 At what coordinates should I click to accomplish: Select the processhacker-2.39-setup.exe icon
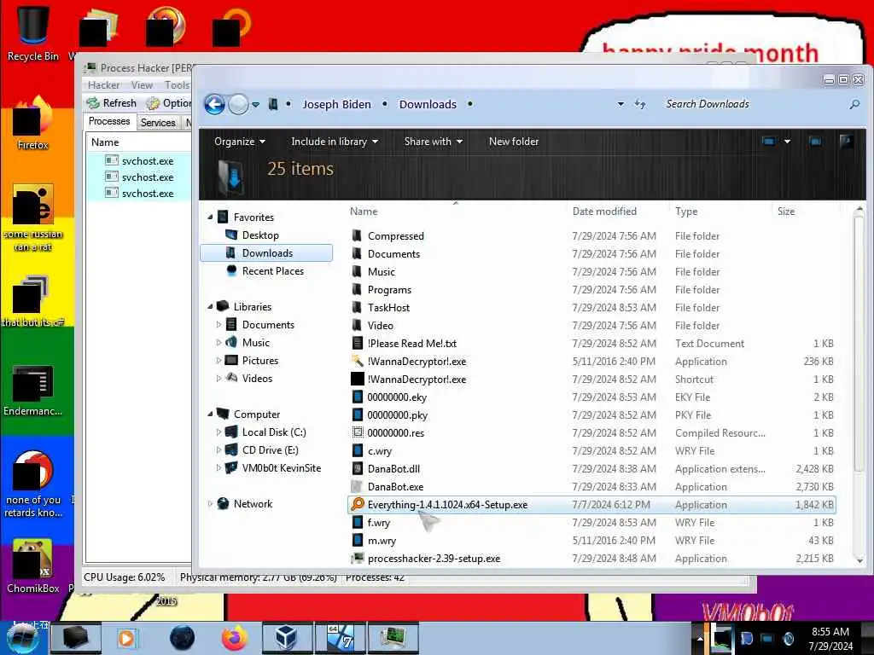[358, 558]
